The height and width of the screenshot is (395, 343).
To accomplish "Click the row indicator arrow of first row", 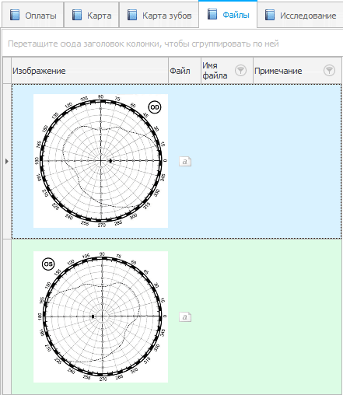I will (7, 161).
